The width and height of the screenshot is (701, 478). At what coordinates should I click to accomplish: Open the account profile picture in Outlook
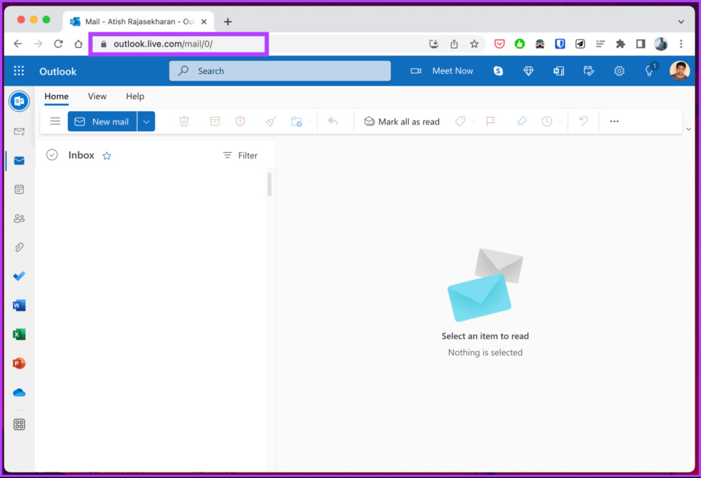[680, 71]
